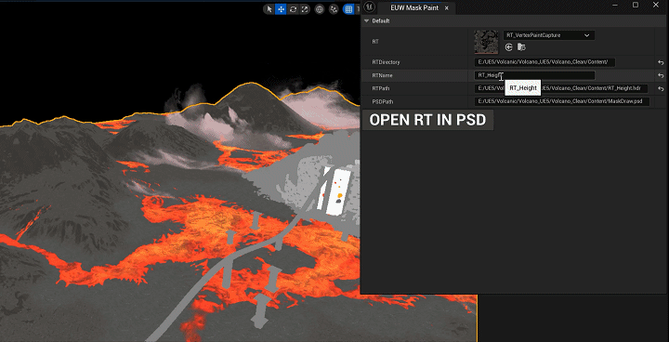
Task: Click into the RTName text field
Action: (534, 75)
